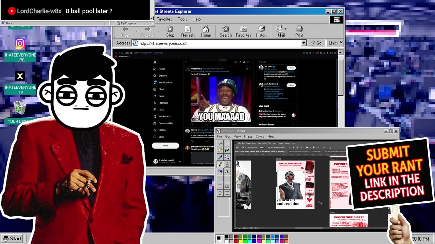Follow Jim Jones in the X suggestions
435x244 pixels.
(x=291, y=68)
